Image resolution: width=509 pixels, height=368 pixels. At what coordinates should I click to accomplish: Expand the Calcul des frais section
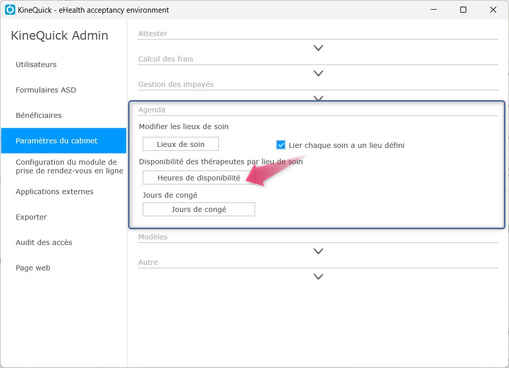[x=318, y=73]
